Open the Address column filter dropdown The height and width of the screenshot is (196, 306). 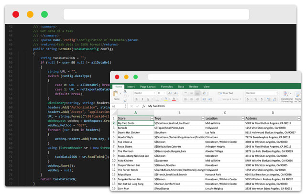[x=299, y=119]
